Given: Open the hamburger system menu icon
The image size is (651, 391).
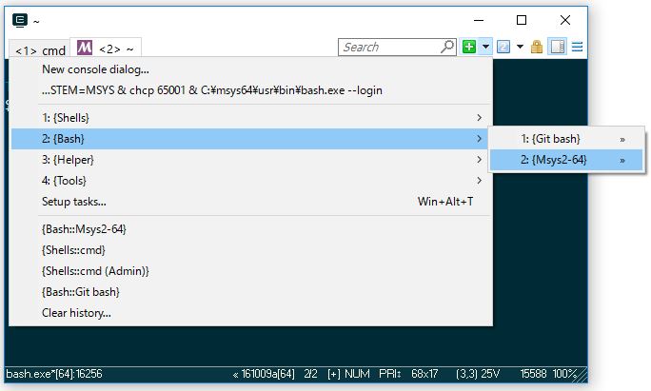Looking at the screenshot, I should (x=577, y=47).
